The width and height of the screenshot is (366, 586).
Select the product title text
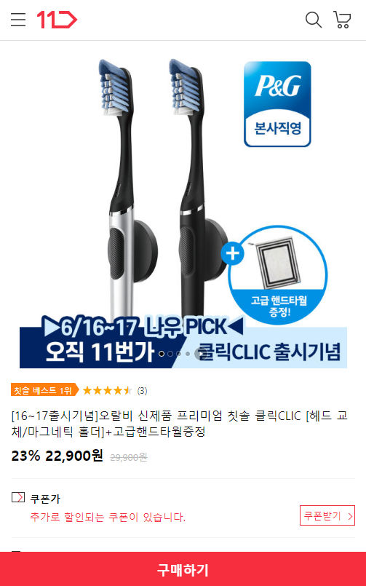[180, 424]
